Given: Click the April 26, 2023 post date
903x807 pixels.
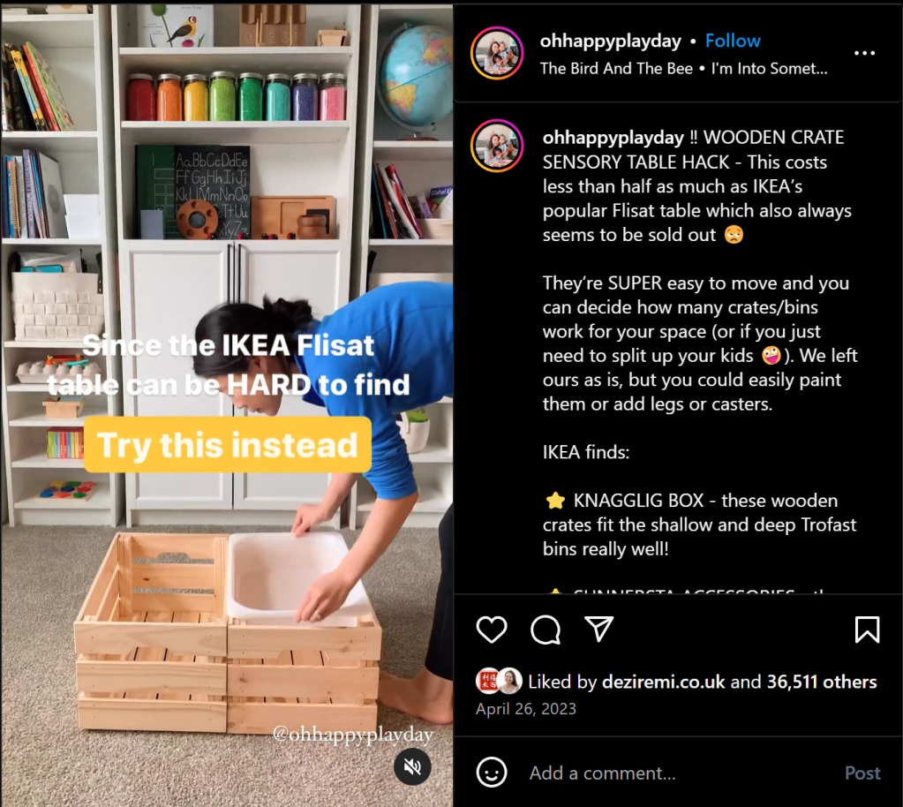Looking at the screenshot, I should (526, 708).
